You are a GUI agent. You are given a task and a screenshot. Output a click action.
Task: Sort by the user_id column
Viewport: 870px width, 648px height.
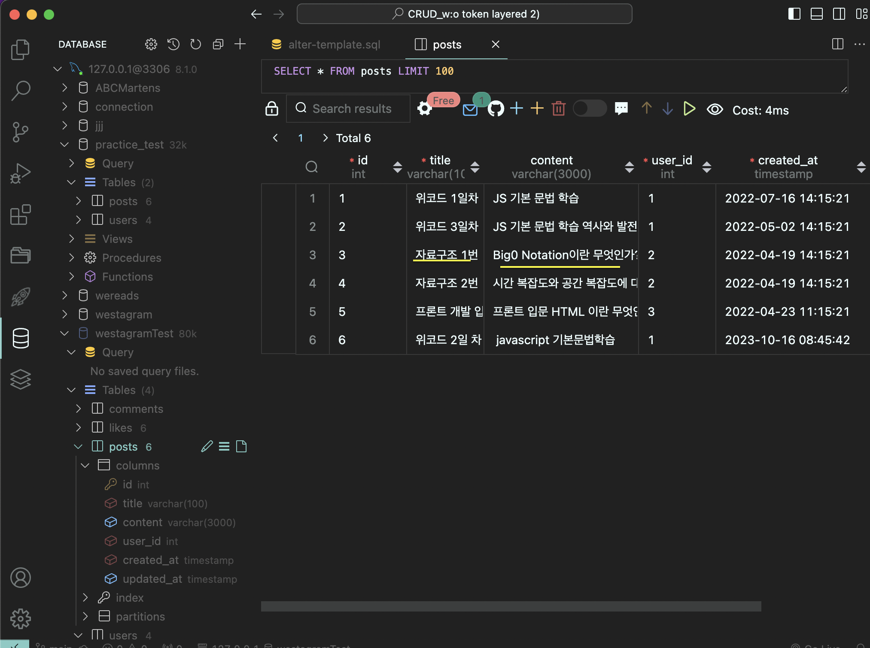706,167
